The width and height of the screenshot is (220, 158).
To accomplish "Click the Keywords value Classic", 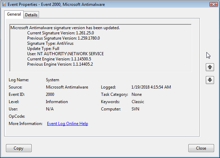I will (x=138, y=102).
